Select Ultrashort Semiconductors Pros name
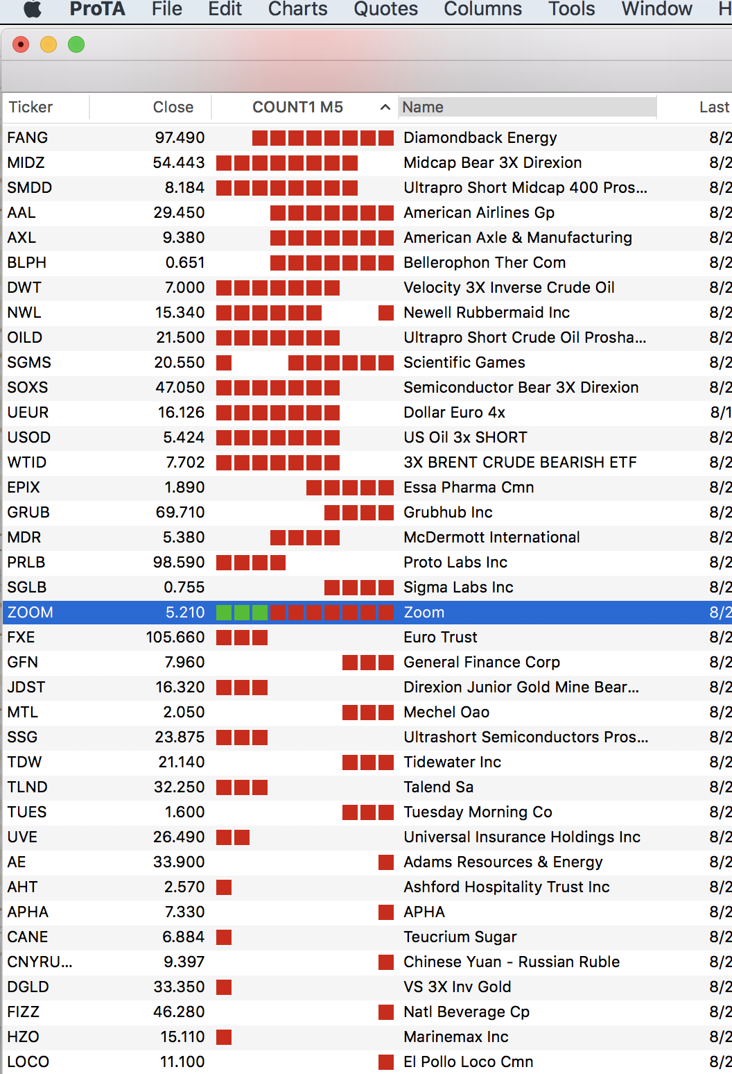 point(526,737)
